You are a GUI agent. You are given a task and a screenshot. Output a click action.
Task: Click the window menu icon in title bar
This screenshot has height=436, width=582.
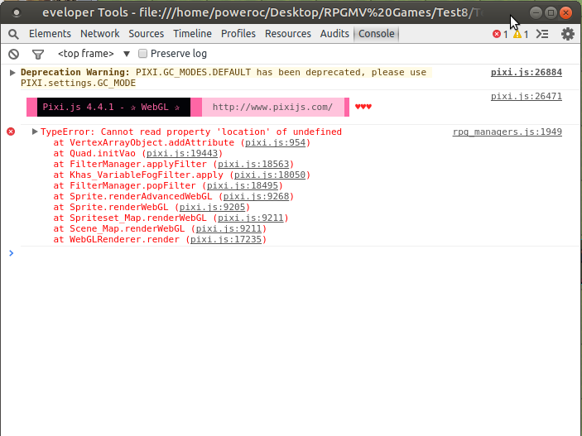coord(16,13)
